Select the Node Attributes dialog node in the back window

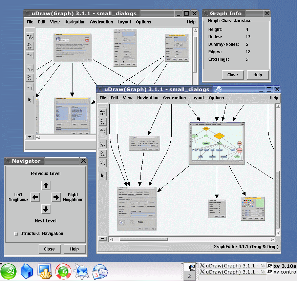[x=177, y=47]
